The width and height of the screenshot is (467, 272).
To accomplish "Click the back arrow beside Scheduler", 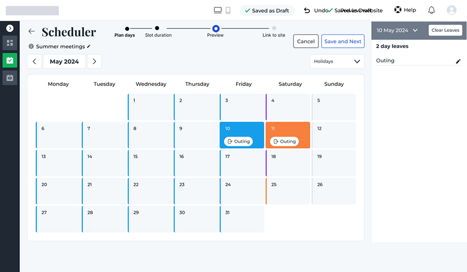I will [x=32, y=31].
